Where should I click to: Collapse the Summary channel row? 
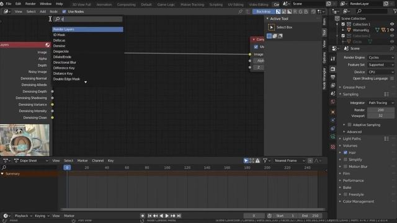coord(2,173)
